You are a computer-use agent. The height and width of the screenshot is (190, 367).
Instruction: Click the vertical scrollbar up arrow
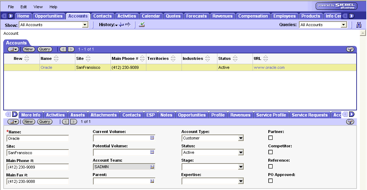[363, 33]
